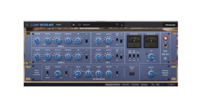Screen dimensions: 201x107
Task: Open the edit history list icon
Action: [x=158, y=85]
